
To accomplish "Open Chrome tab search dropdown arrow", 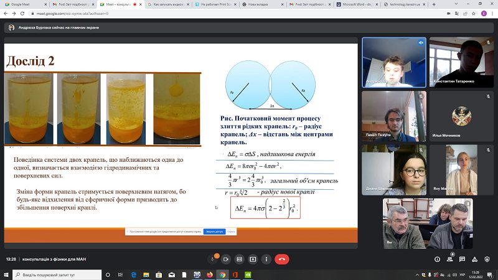I will [x=456, y=4].
